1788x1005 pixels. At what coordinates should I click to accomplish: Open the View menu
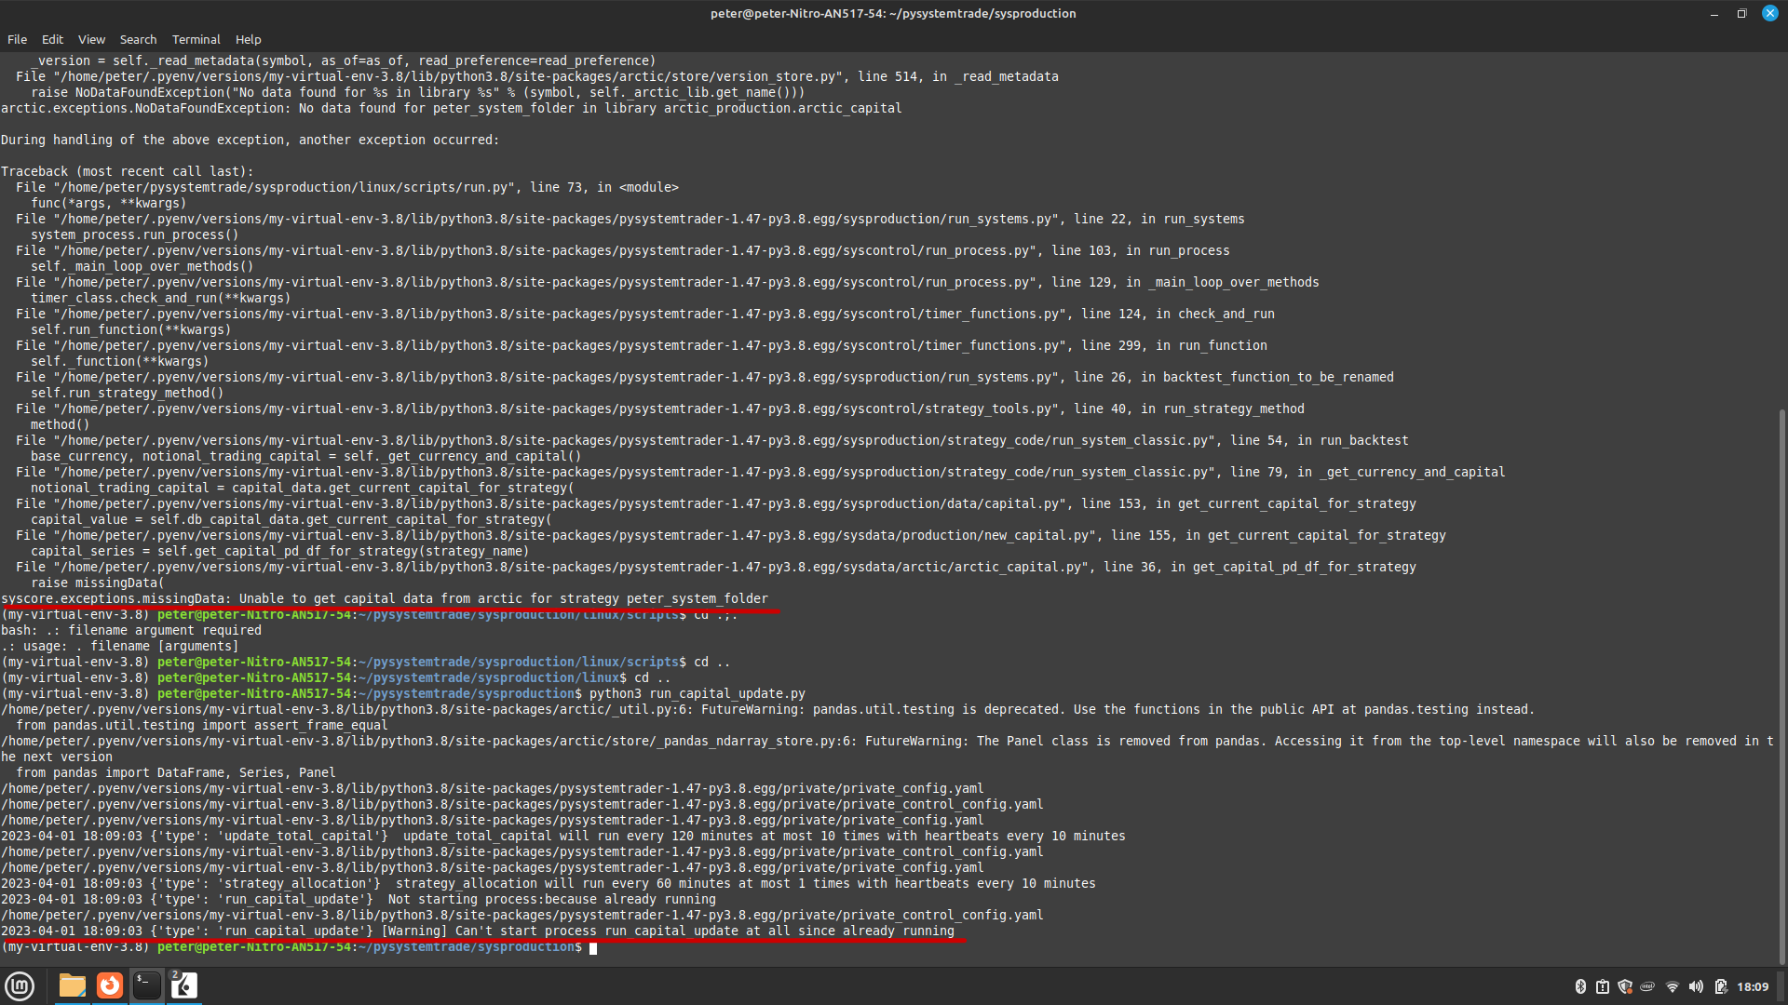(91, 39)
